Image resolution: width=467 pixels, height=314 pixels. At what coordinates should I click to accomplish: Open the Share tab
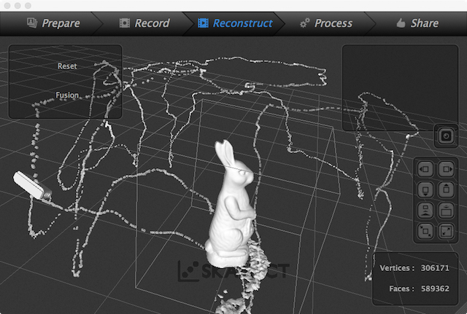(x=417, y=23)
